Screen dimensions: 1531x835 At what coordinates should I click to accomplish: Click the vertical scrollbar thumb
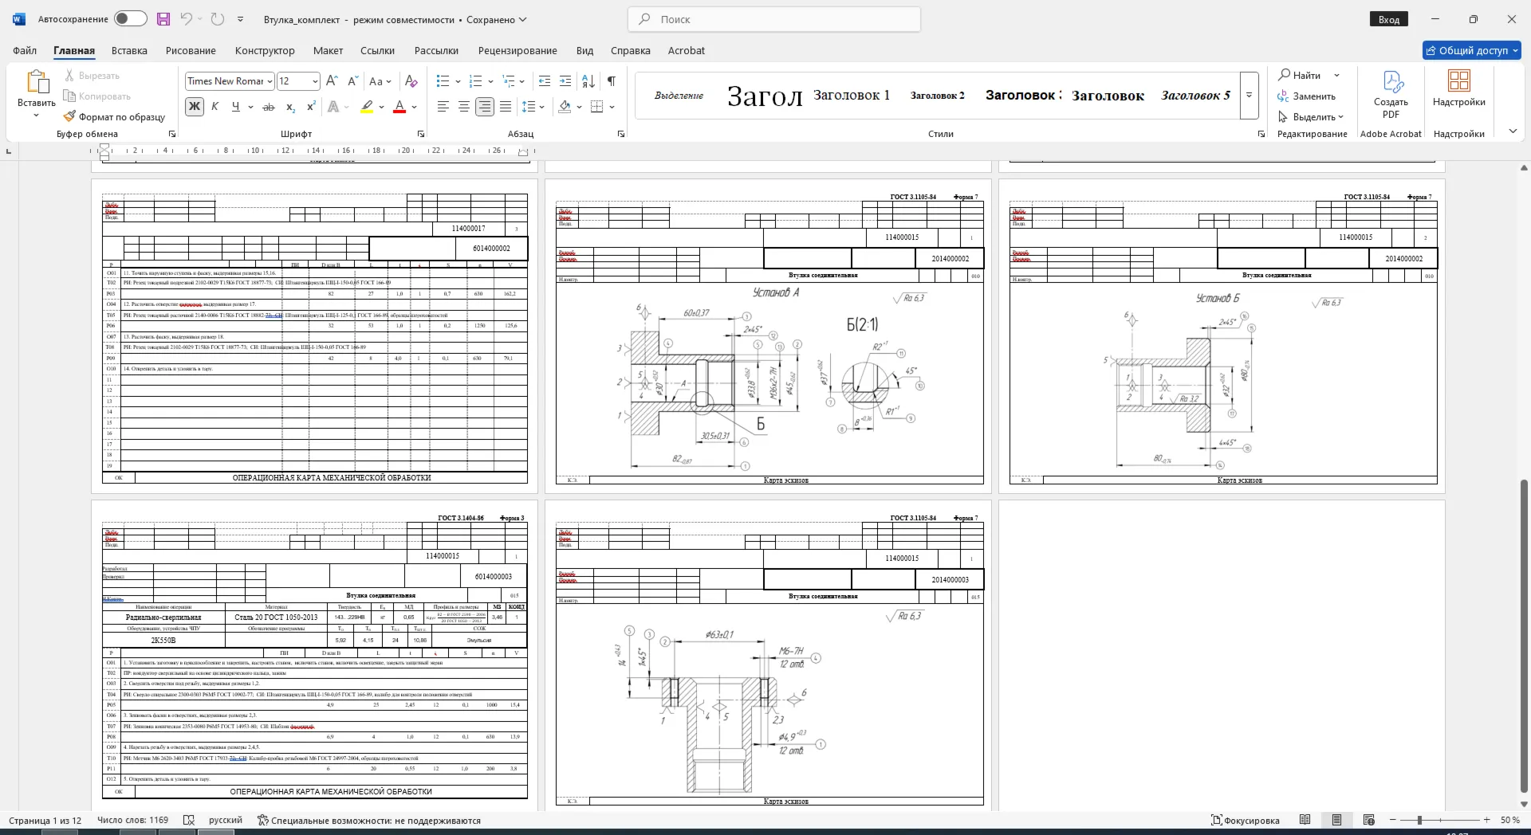pos(1525,637)
